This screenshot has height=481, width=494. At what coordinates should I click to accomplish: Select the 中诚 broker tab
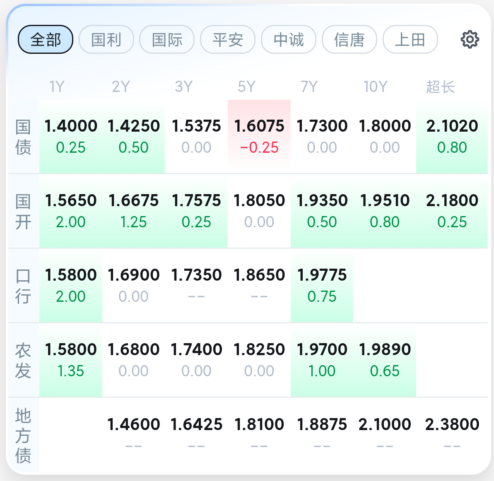289,40
